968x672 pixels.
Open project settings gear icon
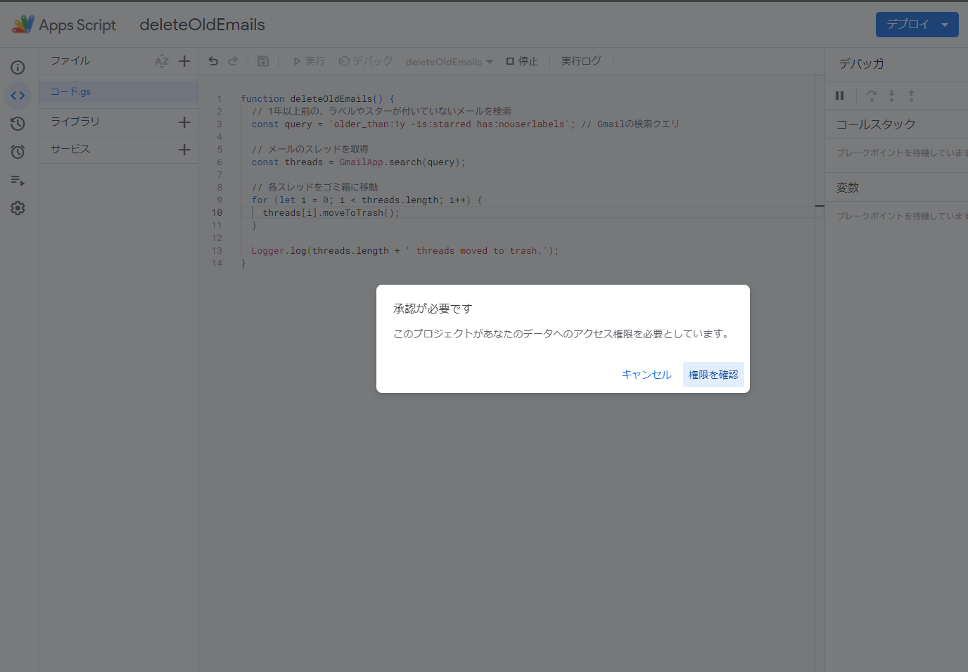[x=18, y=208]
